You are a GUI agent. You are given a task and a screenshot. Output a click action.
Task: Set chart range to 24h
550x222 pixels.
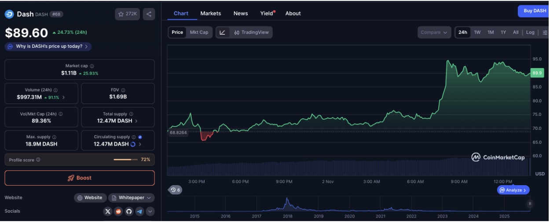pyautogui.click(x=463, y=32)
